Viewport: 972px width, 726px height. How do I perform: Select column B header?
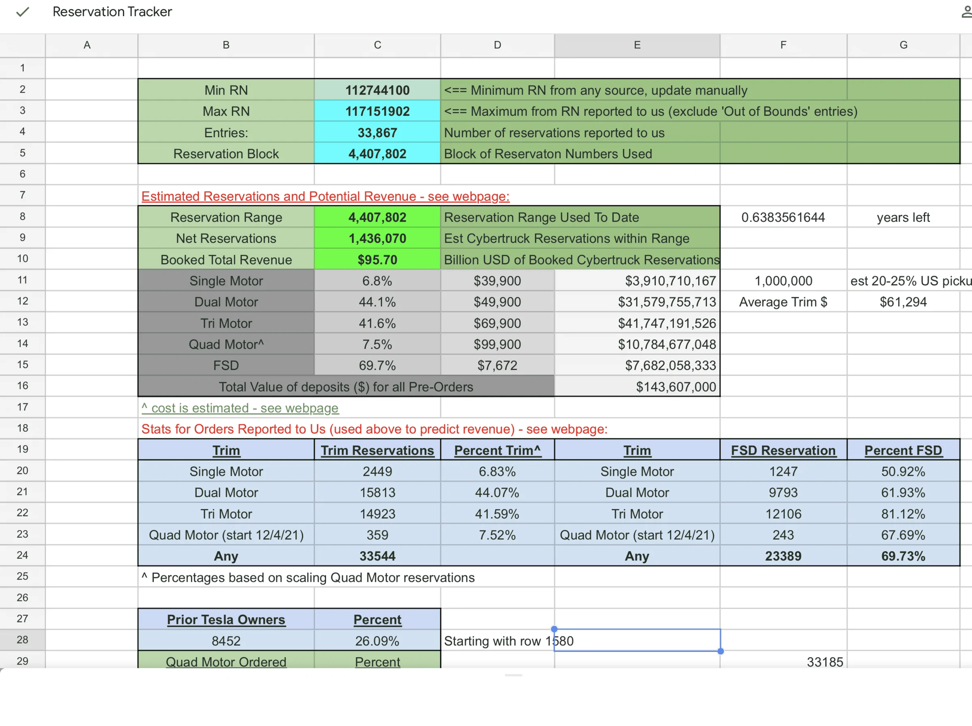tap(226, 45)
